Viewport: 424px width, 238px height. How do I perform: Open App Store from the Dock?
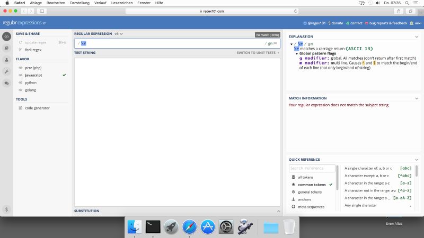tap(208, 227)
